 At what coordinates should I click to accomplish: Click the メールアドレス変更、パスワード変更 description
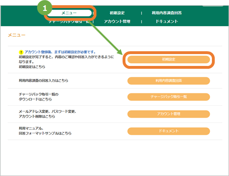point(48,111)
